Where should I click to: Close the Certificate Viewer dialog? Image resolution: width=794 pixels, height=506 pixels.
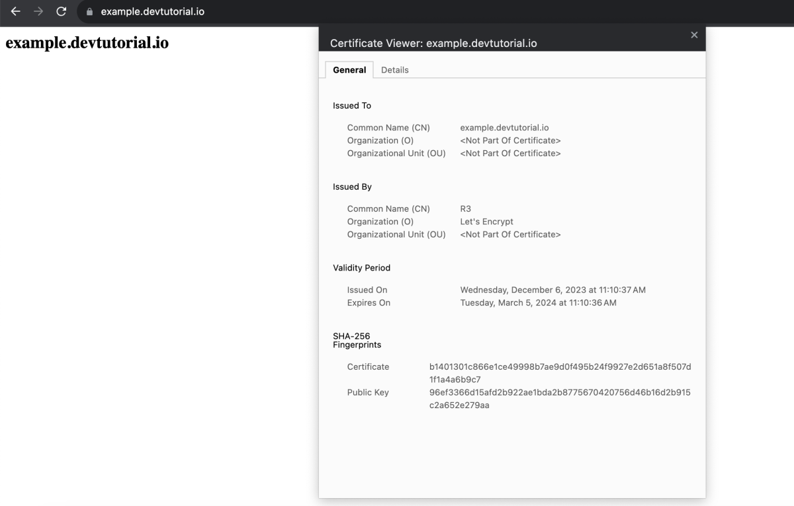click(x=694, y=35)
